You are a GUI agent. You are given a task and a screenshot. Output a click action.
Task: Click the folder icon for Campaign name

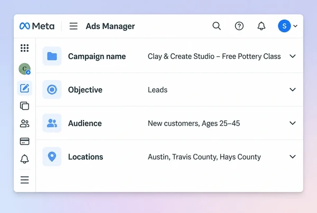[x=52, y=56]
